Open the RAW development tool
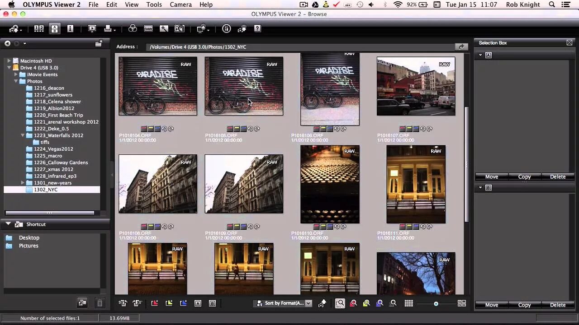 pos(148,29)
